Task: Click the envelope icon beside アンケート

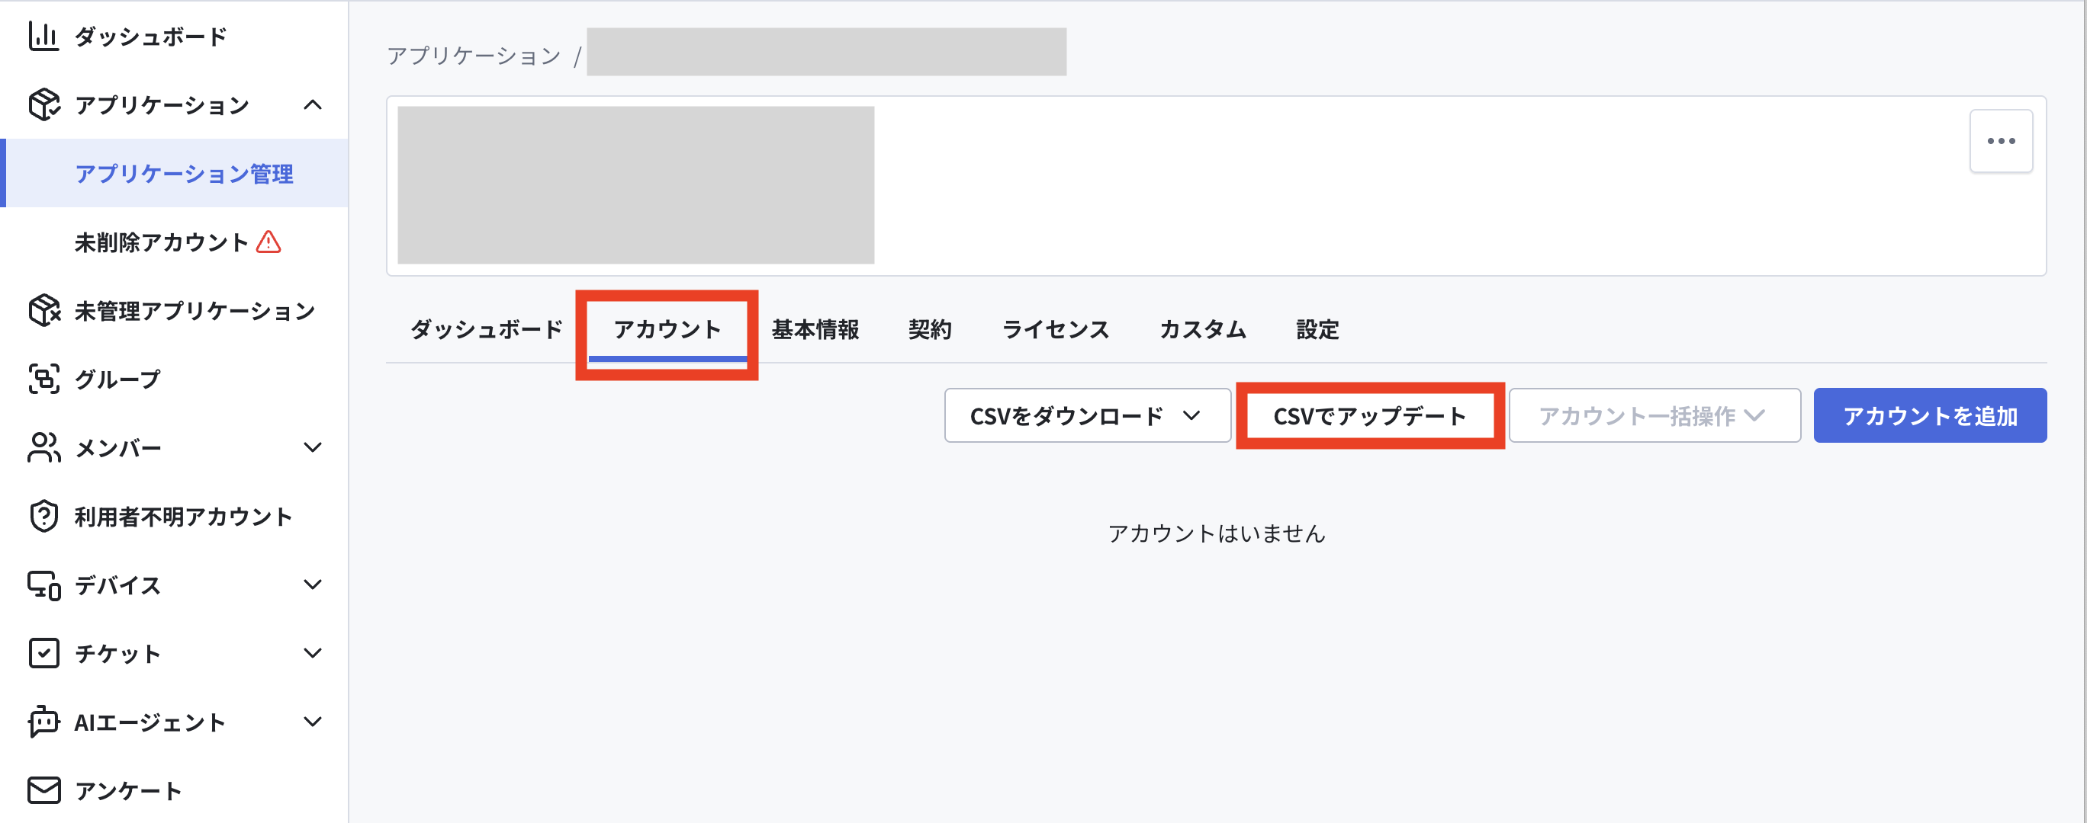Action: tap(43, 791)
